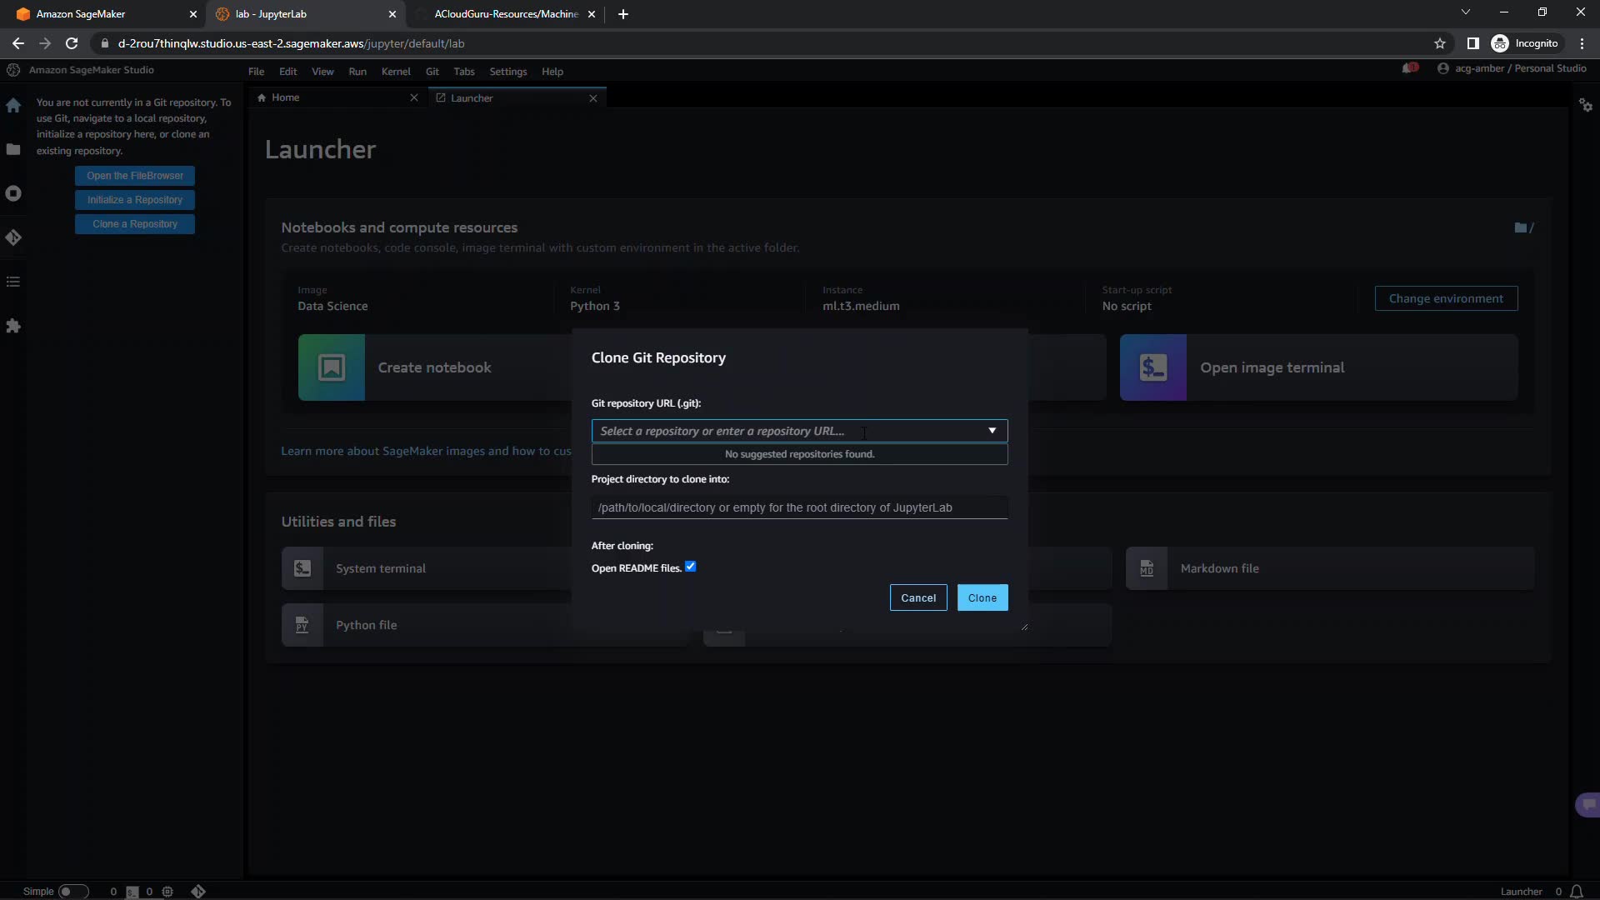
Task: Open the Home icon in left sidebar
Action: pyautogui.click(x=13, y=106)
